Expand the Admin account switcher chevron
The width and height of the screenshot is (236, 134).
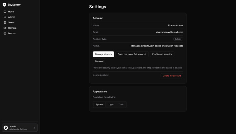point(35,128)
